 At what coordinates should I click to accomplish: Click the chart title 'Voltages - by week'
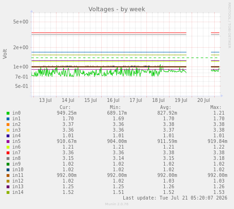(x=117, y=9)
